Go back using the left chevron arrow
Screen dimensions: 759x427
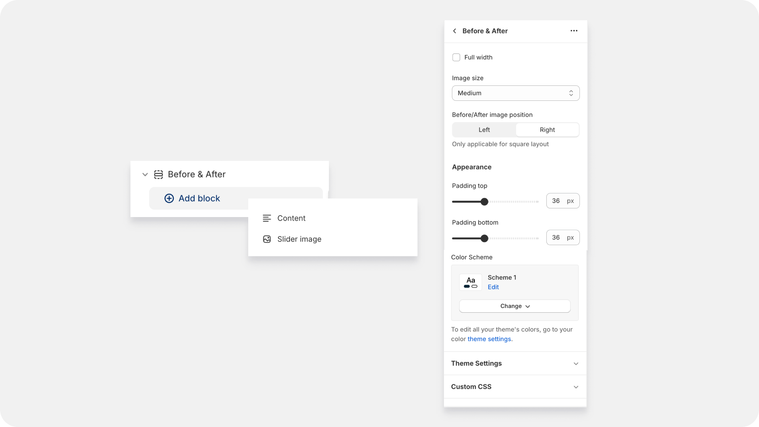coord(455,31)
